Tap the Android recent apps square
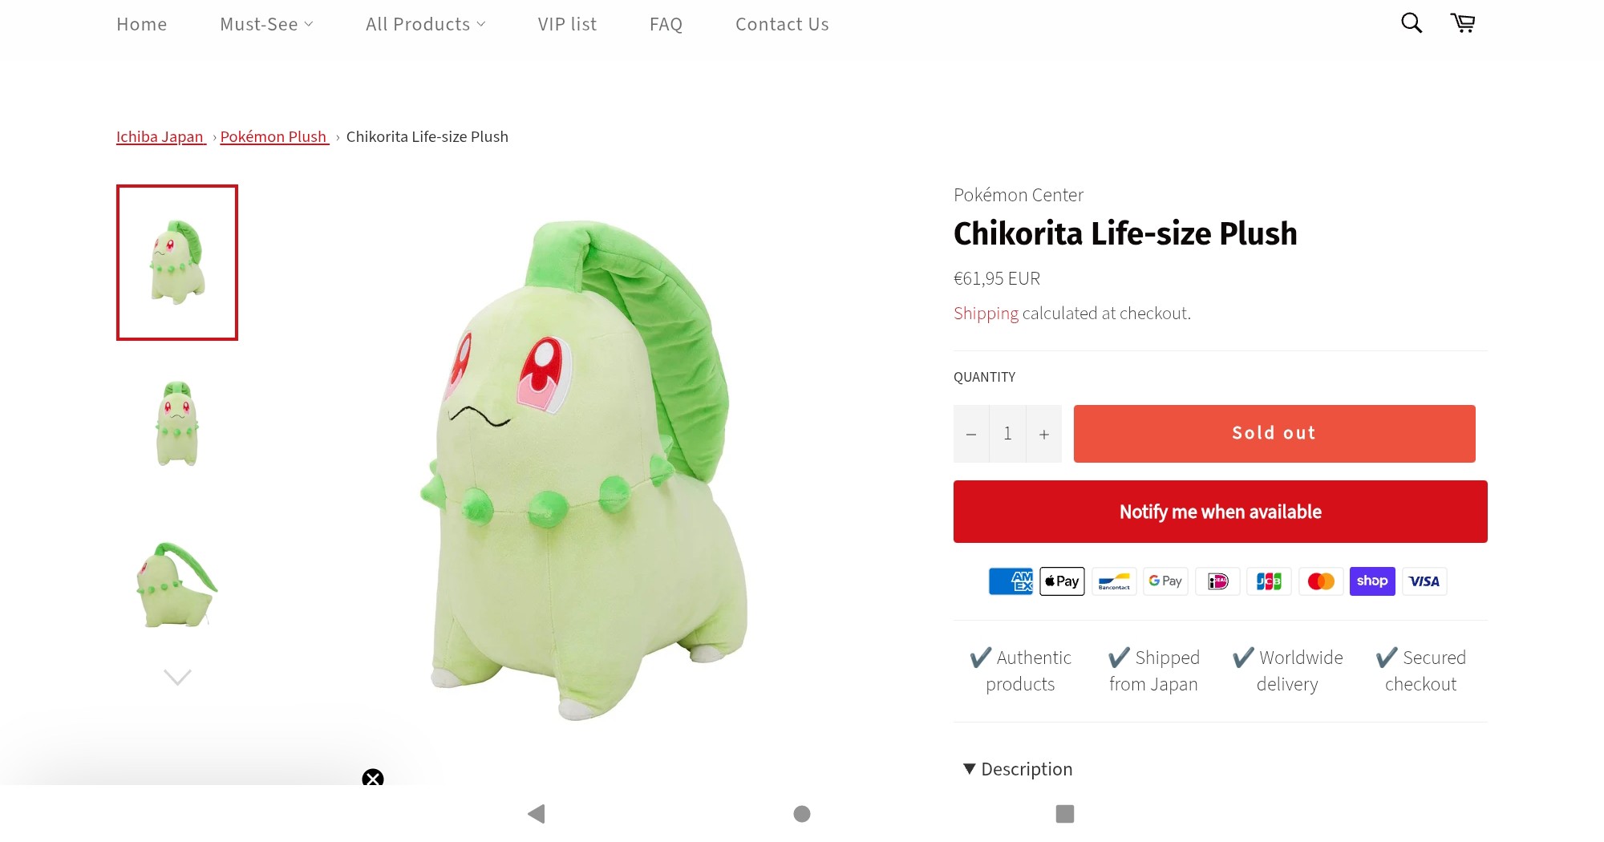 pos(1065,814)
